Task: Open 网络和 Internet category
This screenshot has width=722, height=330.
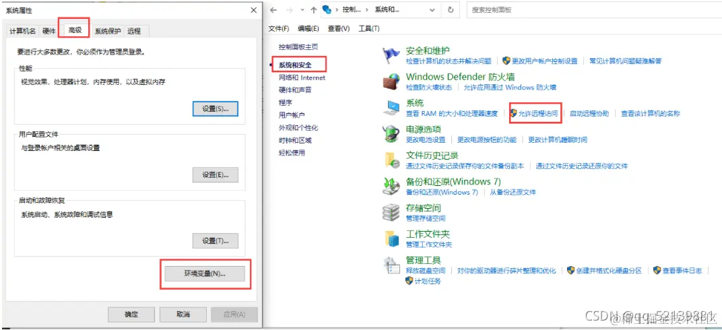Action: point(302,77)
